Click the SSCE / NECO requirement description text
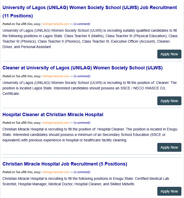The height and width of the screenshot is (198, 184). 90,88
